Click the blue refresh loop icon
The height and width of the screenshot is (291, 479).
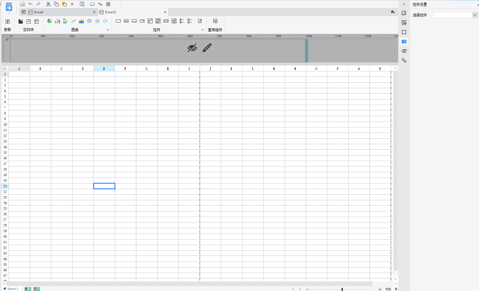point(92,4)
